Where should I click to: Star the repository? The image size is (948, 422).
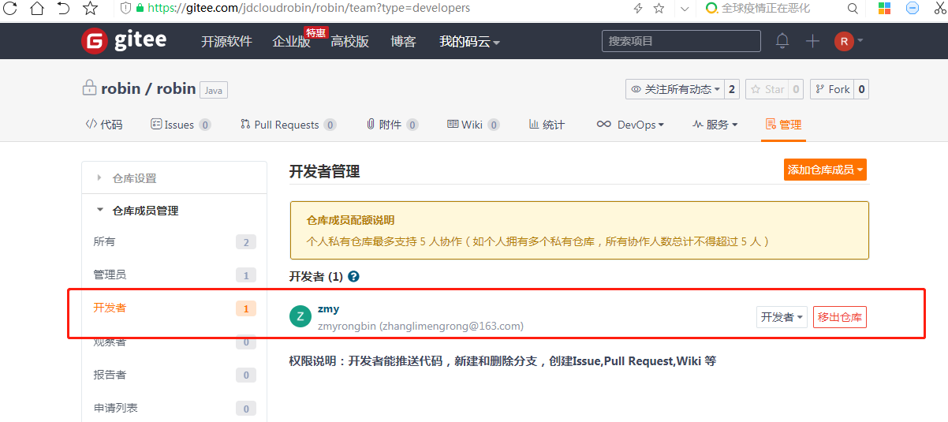click(766, 89)
